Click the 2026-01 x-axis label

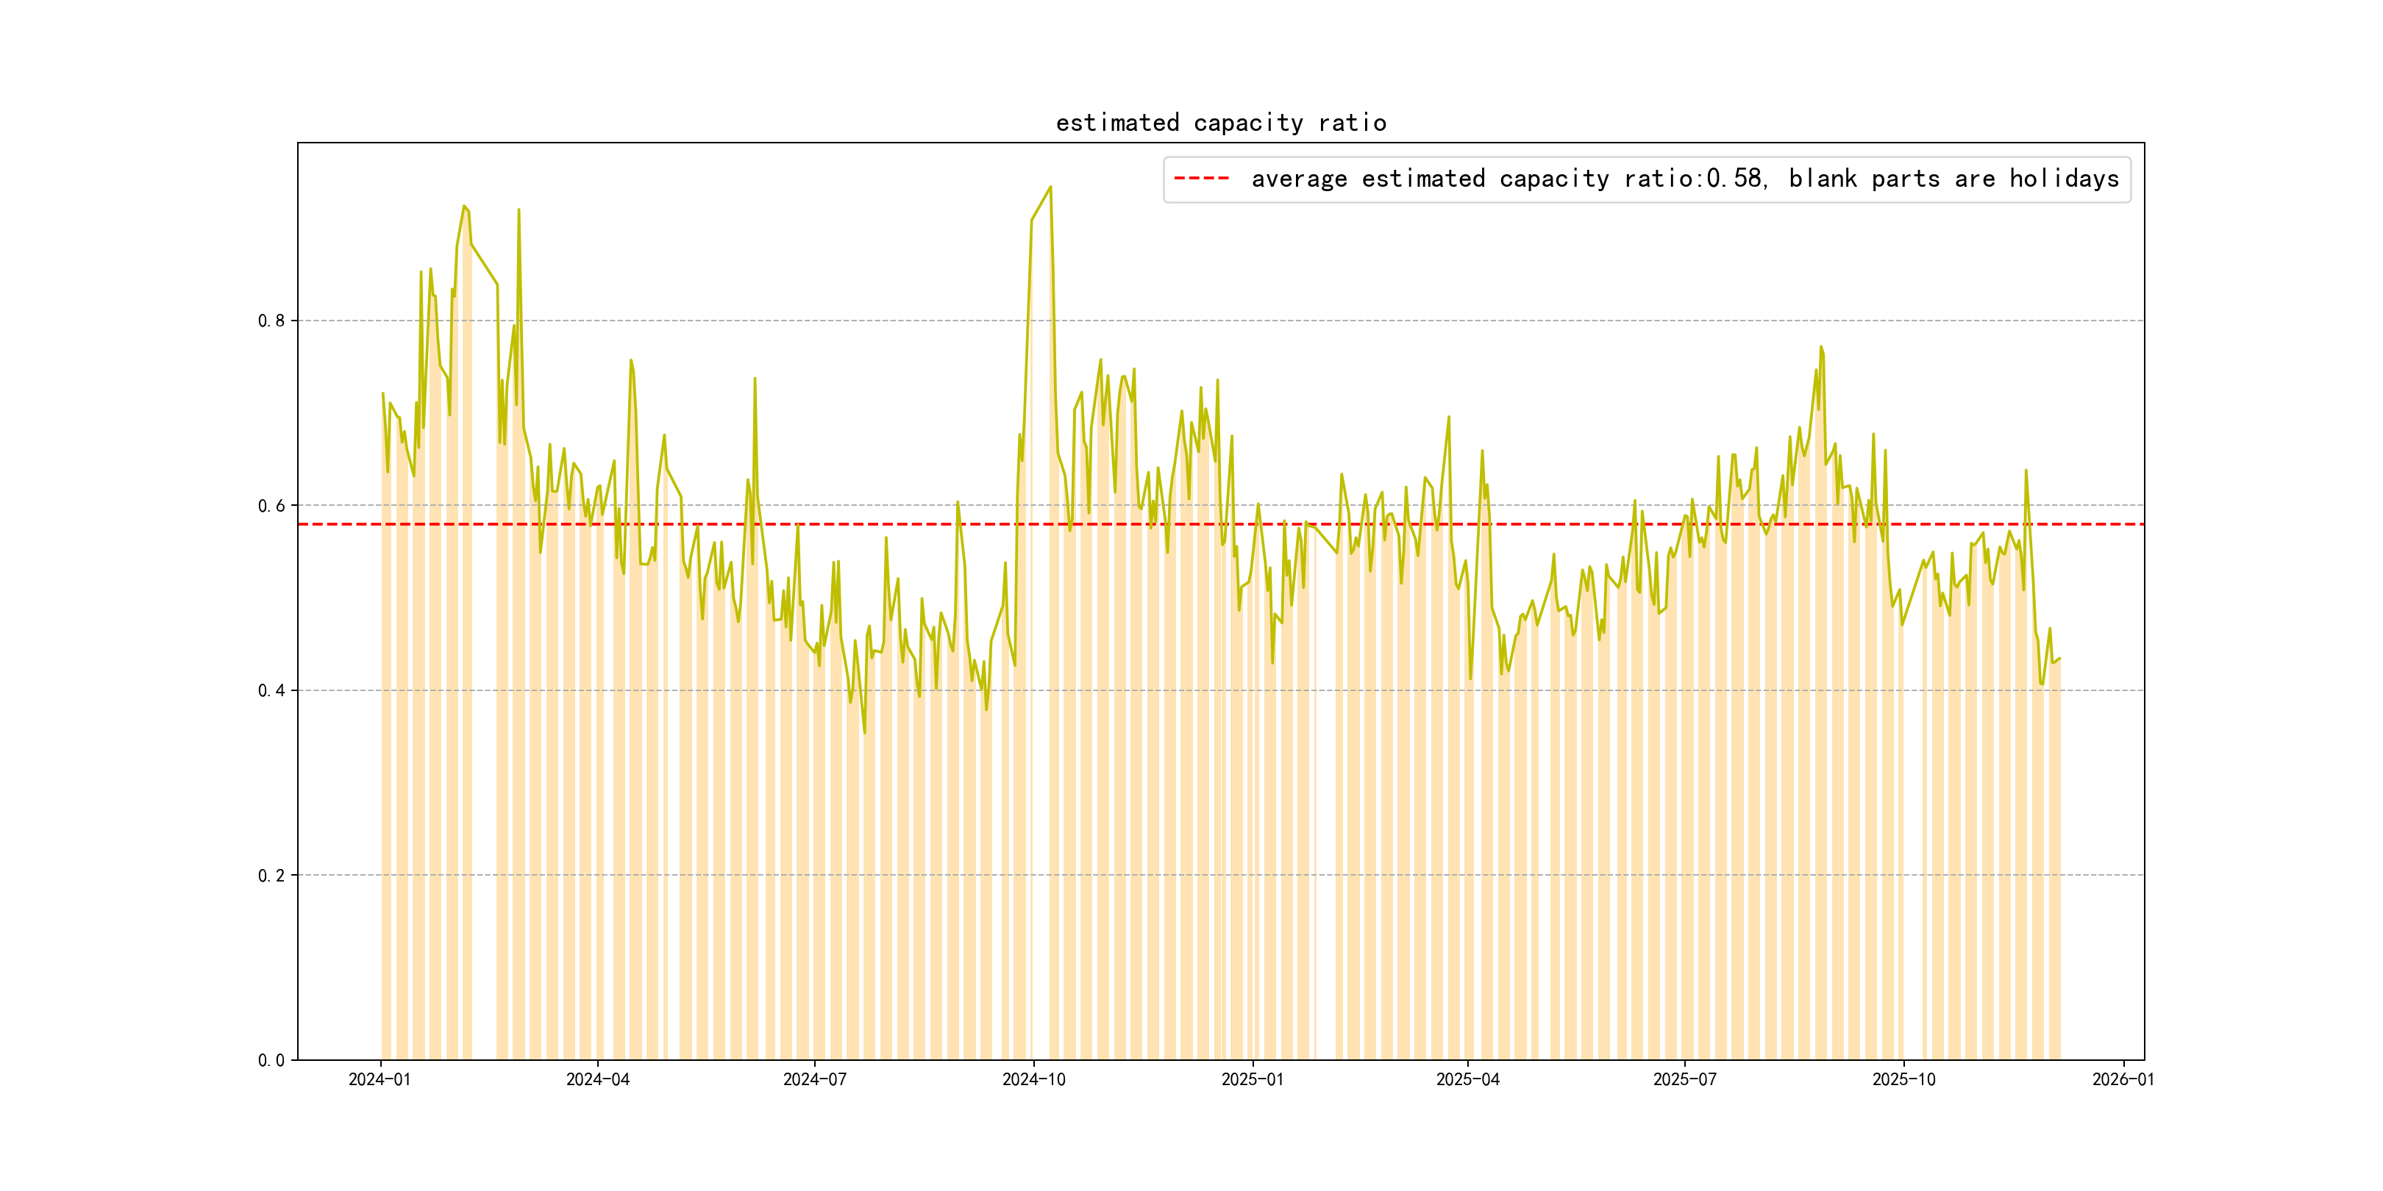coord(2123,1080)
